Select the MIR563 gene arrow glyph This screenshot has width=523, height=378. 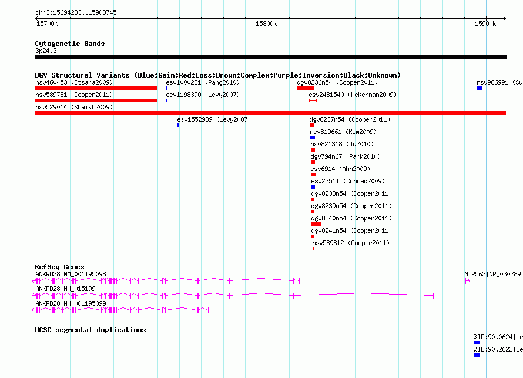coord(467,281)
